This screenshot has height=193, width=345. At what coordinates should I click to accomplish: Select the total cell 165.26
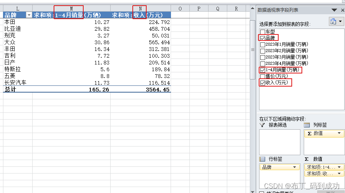(71, 90)
